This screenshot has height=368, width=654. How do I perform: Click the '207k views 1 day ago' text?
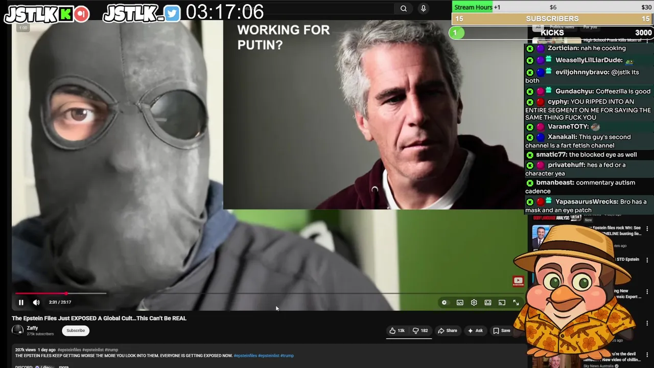pos(35,350)
